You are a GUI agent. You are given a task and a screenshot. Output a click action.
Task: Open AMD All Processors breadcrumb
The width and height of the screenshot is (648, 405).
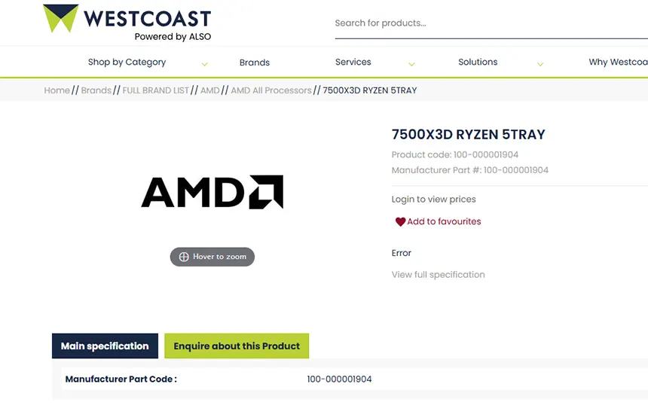pyautogui.click(x=271, y=90)
